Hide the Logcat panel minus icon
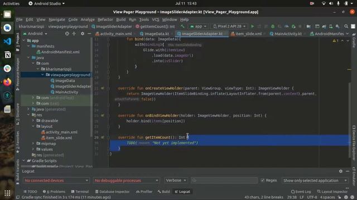 348,171
